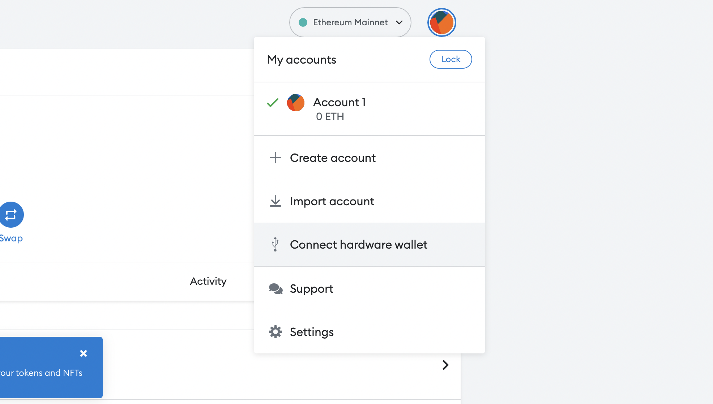Click the plus icon beside Create account

[275, 158]
